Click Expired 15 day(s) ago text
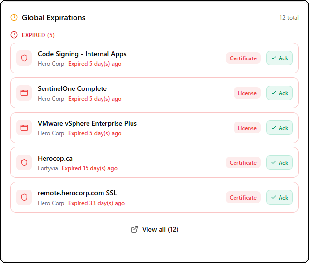309x263 pixels. pyautogui.click(x=89, y=168)
